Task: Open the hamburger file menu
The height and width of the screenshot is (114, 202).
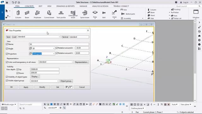Action: pos(2,12)
